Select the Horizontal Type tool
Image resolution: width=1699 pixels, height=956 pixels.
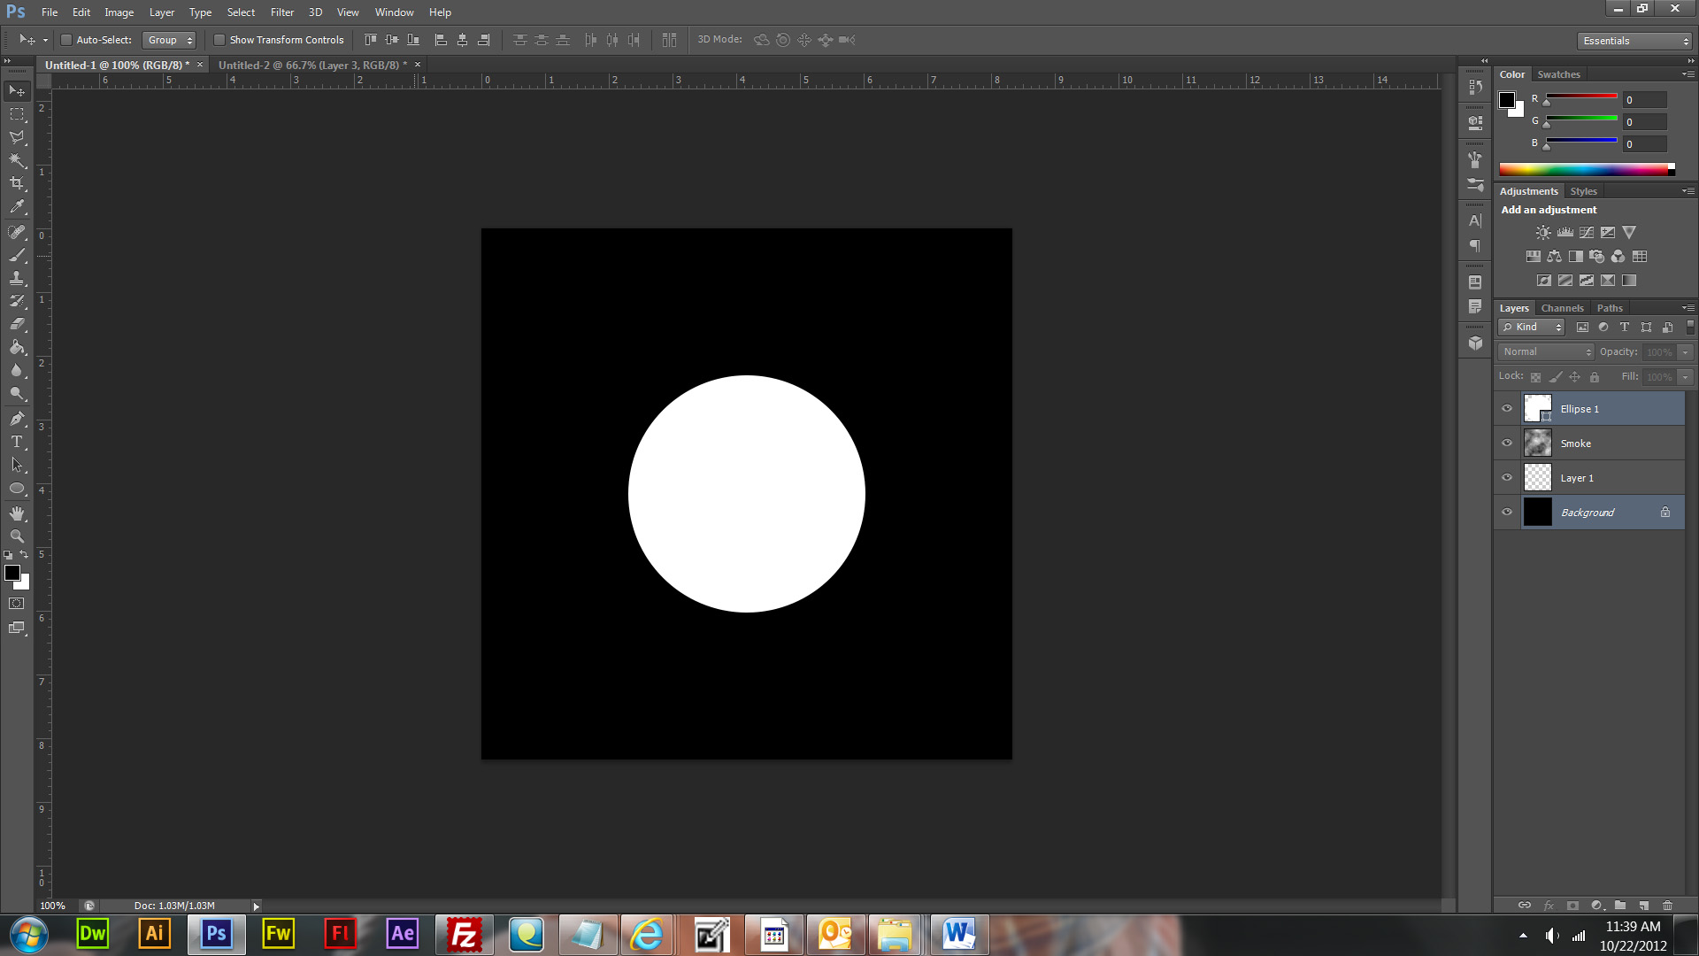pyautogui.click(x=17, y=442)
